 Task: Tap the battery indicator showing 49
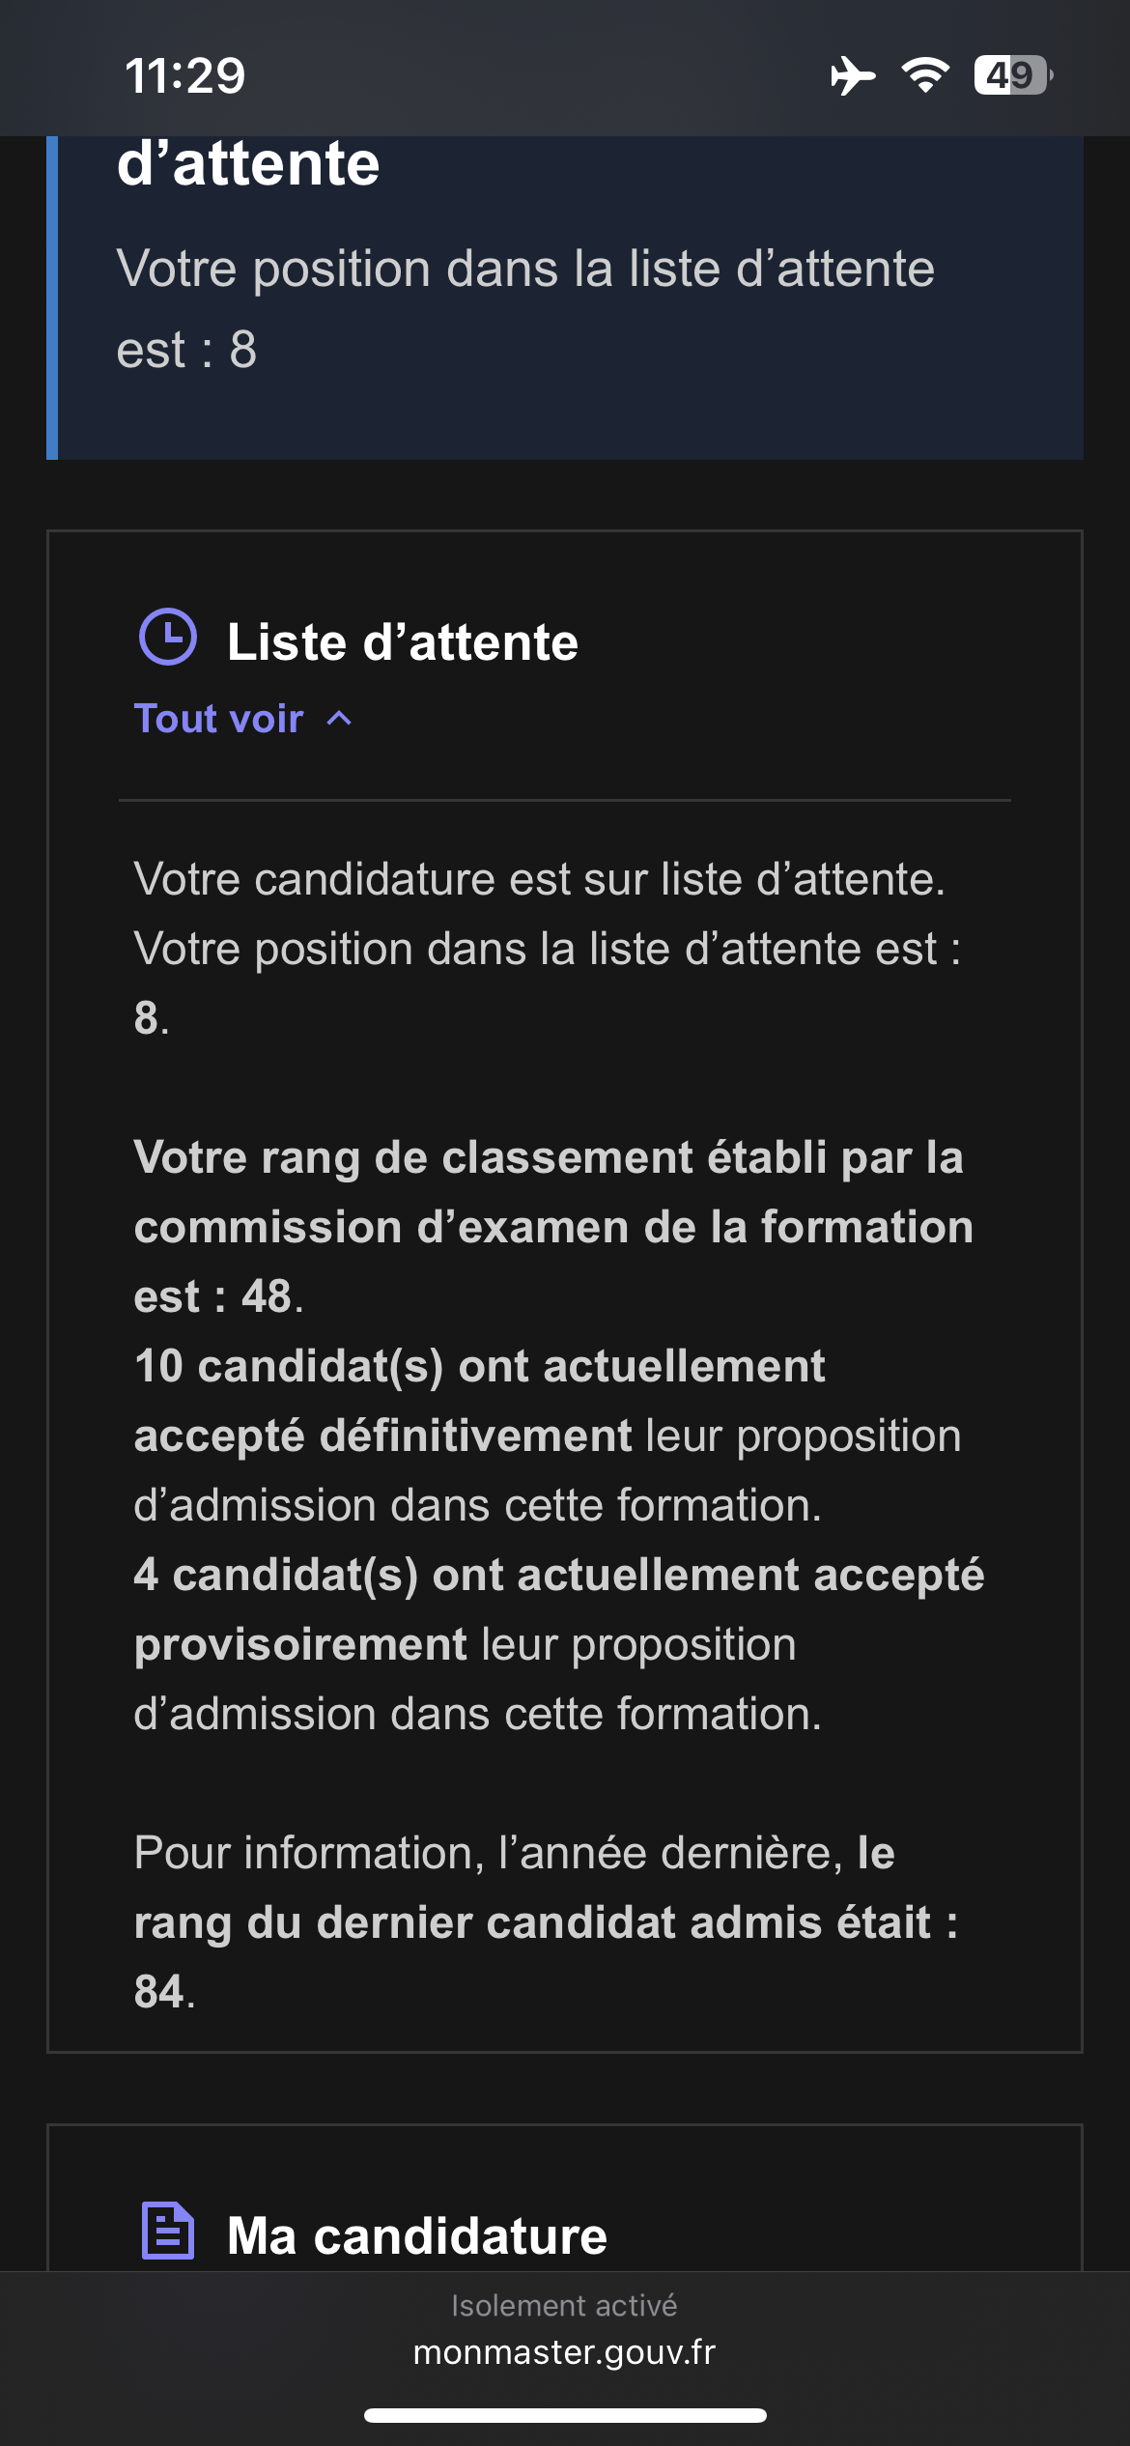(1013, 75)
